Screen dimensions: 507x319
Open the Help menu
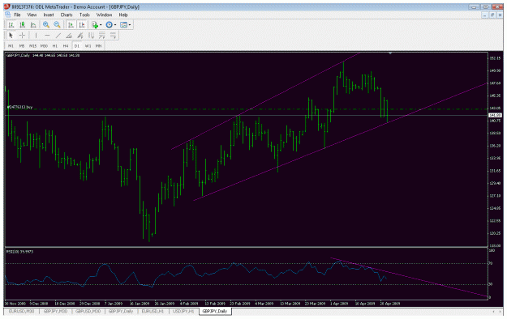pyautogui.click(x=123, y=15)
